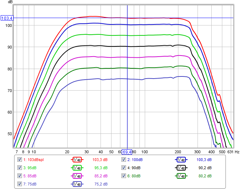The height and width of the screenshot is (189, 240).
Task: Select the 6: 80dB legend label
Action: (x=134, y=176)
